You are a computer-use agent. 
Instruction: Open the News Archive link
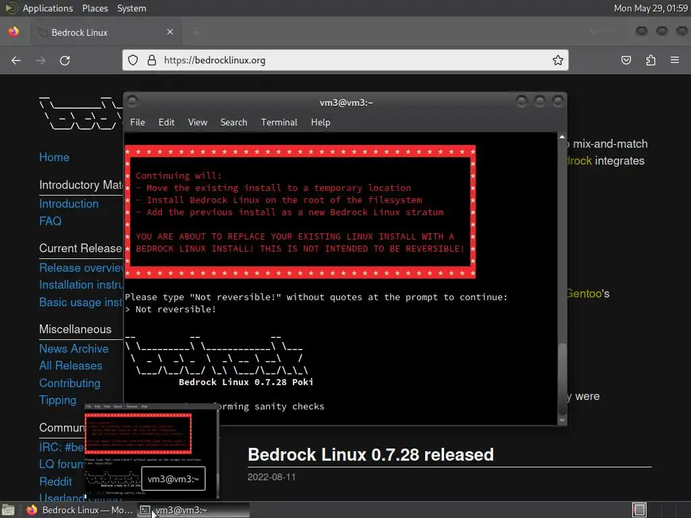tap(74, 349)
